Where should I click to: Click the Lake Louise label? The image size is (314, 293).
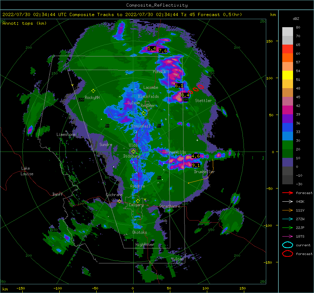click(x=27, y=171)
